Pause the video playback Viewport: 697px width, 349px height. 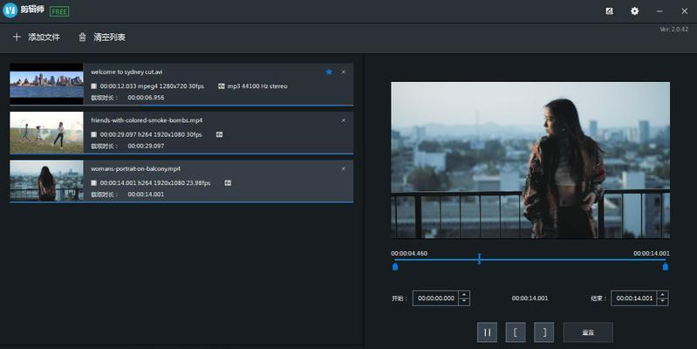pyautogui.click(x=487, y=332)
